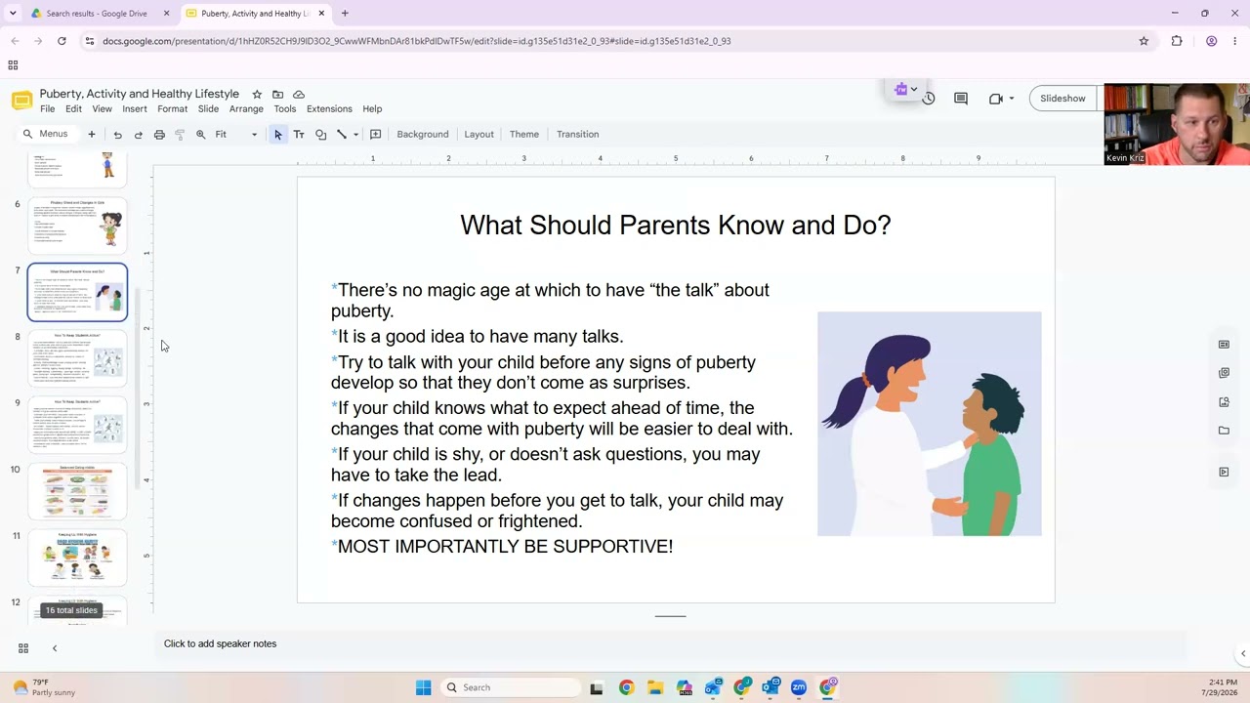Select slide 11 thumbnail

click(x=77, y=558)
